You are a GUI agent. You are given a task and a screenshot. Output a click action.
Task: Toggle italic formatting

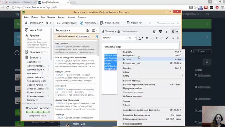152,38
